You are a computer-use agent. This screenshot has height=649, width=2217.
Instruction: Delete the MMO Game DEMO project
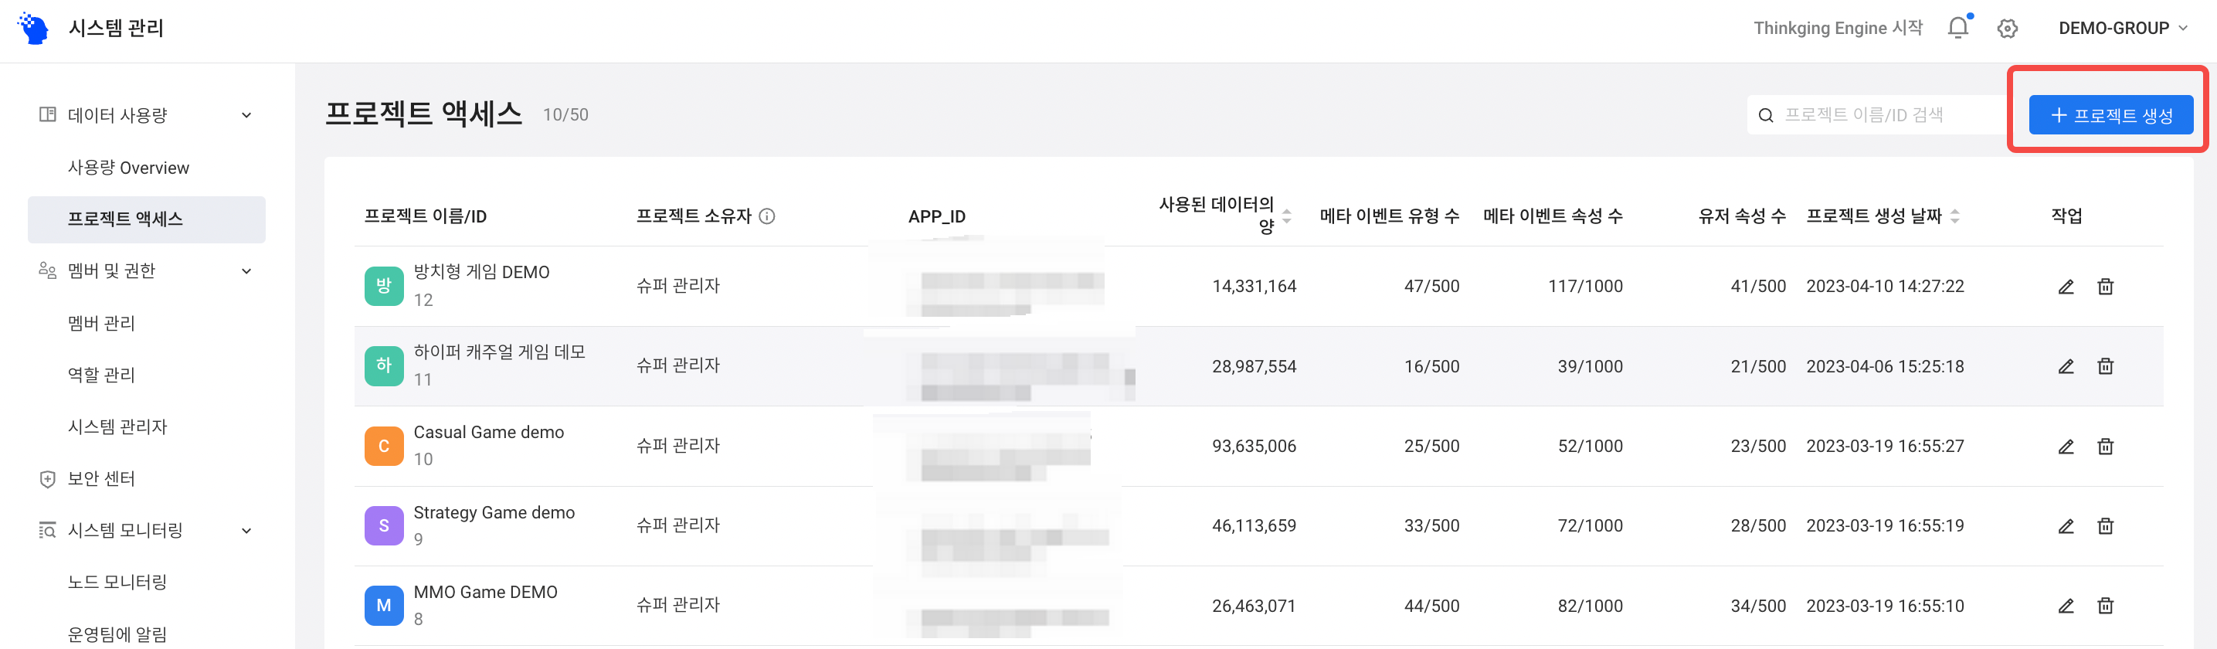click(x=2105, y=606)
